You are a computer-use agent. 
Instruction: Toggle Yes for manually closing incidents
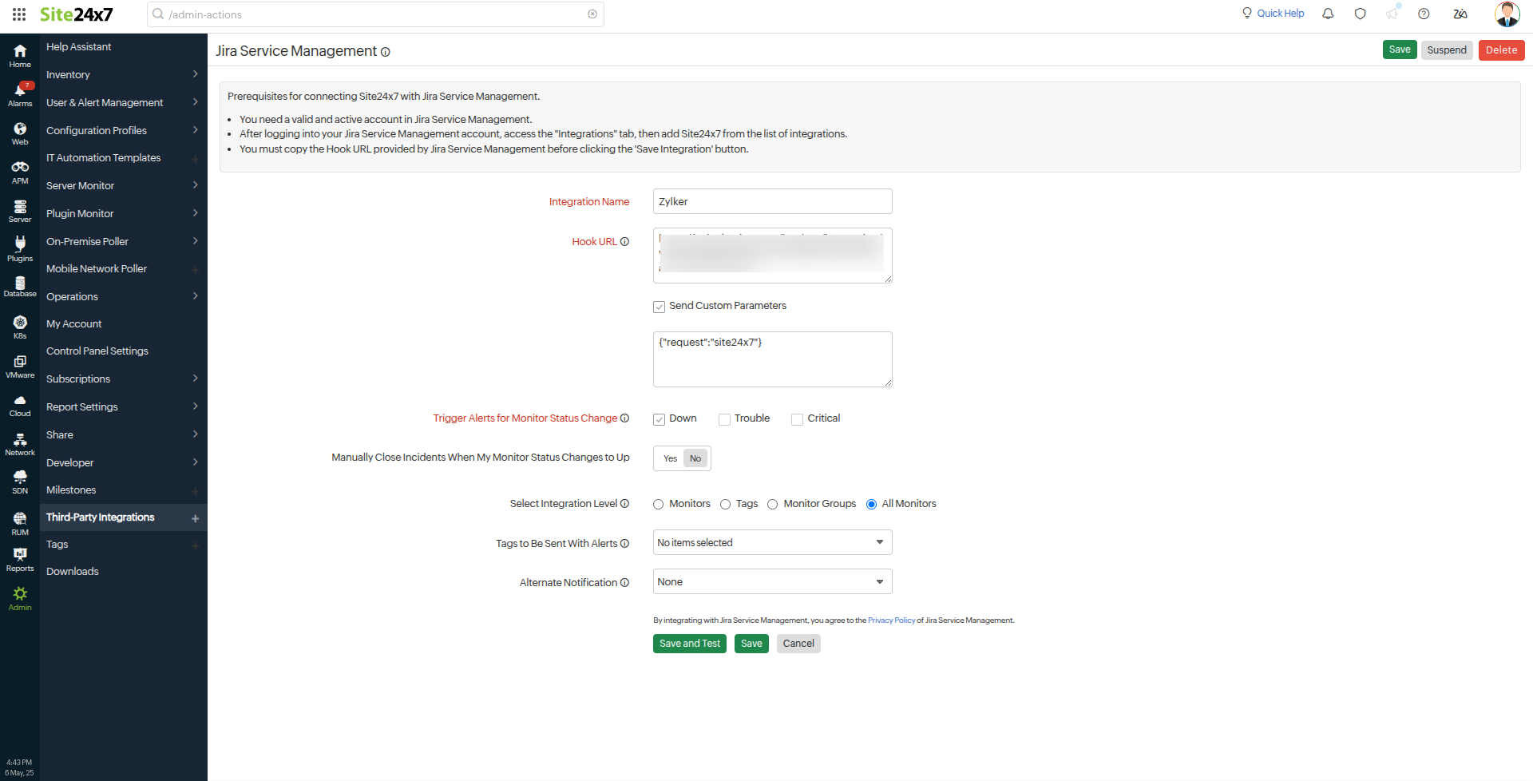(670, 458)
